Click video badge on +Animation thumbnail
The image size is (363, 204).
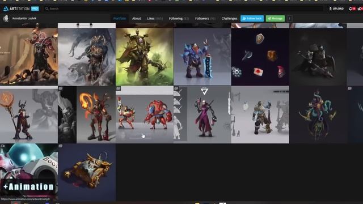coord(2,146)
